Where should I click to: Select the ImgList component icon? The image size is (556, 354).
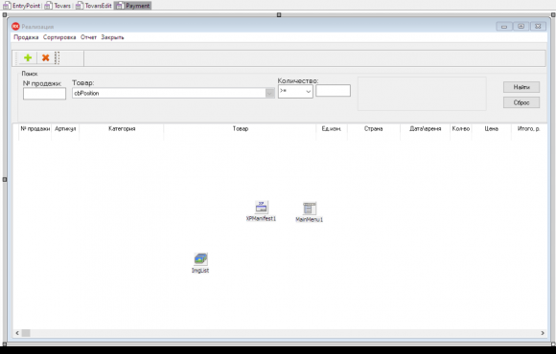click(x=200, y=259)
